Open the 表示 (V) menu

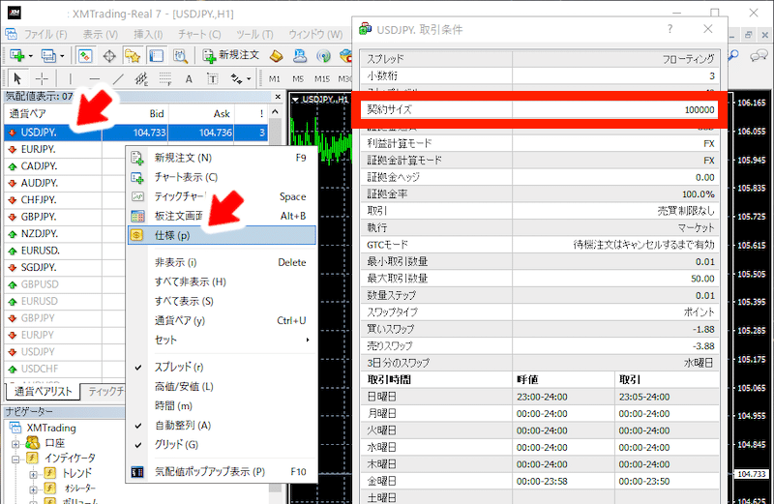pos(101,34)
